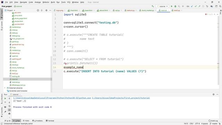Click Run panel scroll down arrow
The image size is (222, 125).
tap(9, 102)
